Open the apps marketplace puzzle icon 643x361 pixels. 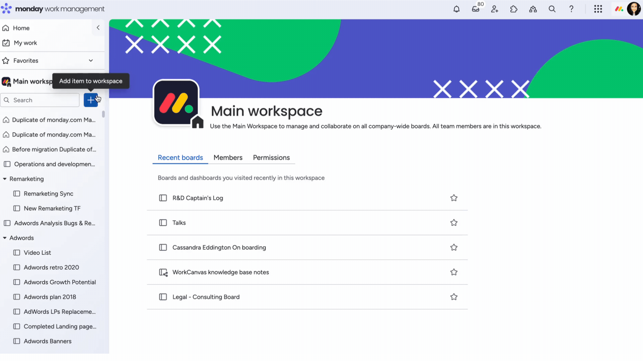(x=514, y=9)
